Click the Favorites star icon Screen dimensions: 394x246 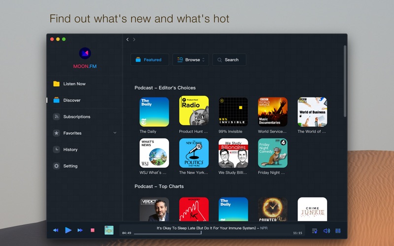click(x=56, y=133)
